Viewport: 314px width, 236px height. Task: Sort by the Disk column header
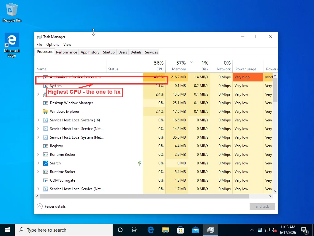(199, 66)
